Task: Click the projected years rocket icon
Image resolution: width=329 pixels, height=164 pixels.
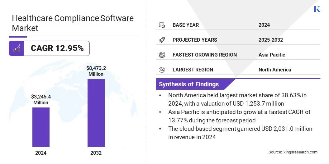Action: pyautogui.click(x=162, y=40)
